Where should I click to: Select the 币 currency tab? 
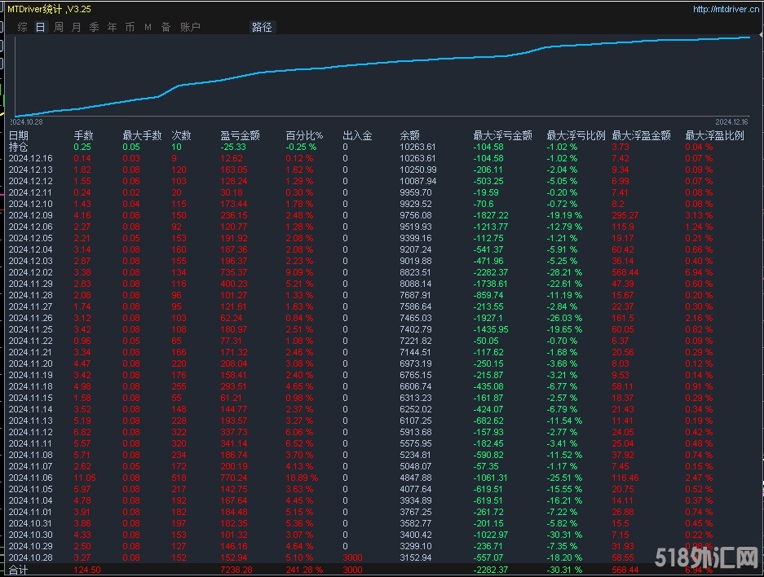(x=130, y=27)
